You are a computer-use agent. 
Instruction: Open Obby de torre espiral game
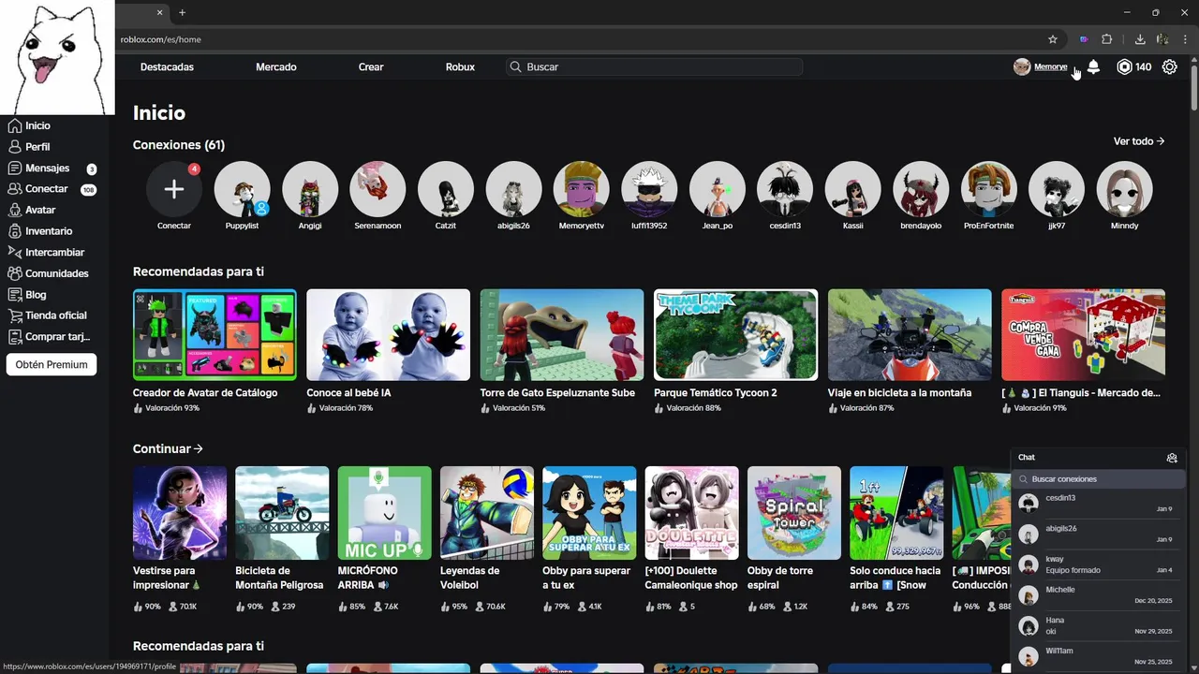click(794, 513)
